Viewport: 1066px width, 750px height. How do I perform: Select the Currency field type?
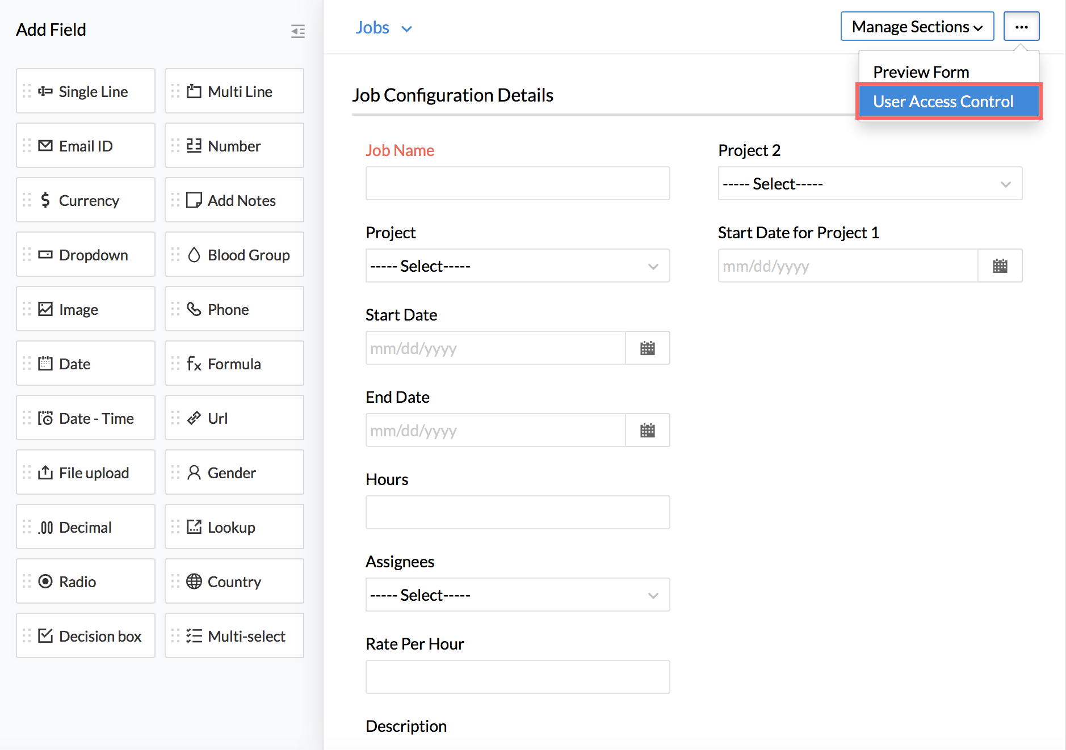[x=86, y=200]
